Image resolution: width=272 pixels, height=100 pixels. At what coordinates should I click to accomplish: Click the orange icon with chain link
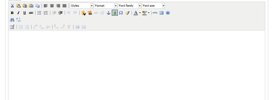tap(90, 13)
